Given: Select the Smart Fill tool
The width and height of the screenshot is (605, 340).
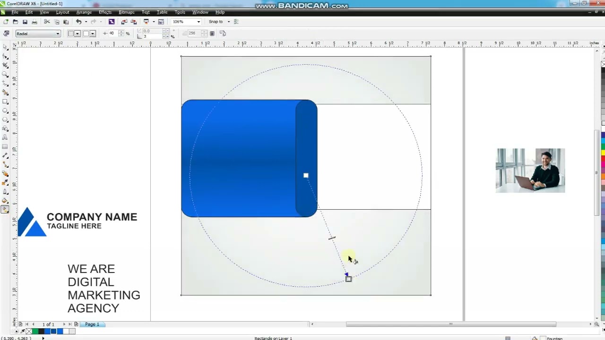Looking at the screenshot, I should tap(5, 92).
